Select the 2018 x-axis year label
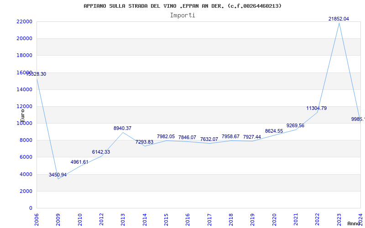365x228 pixels. pyautogui.click(x=231, y=220)
